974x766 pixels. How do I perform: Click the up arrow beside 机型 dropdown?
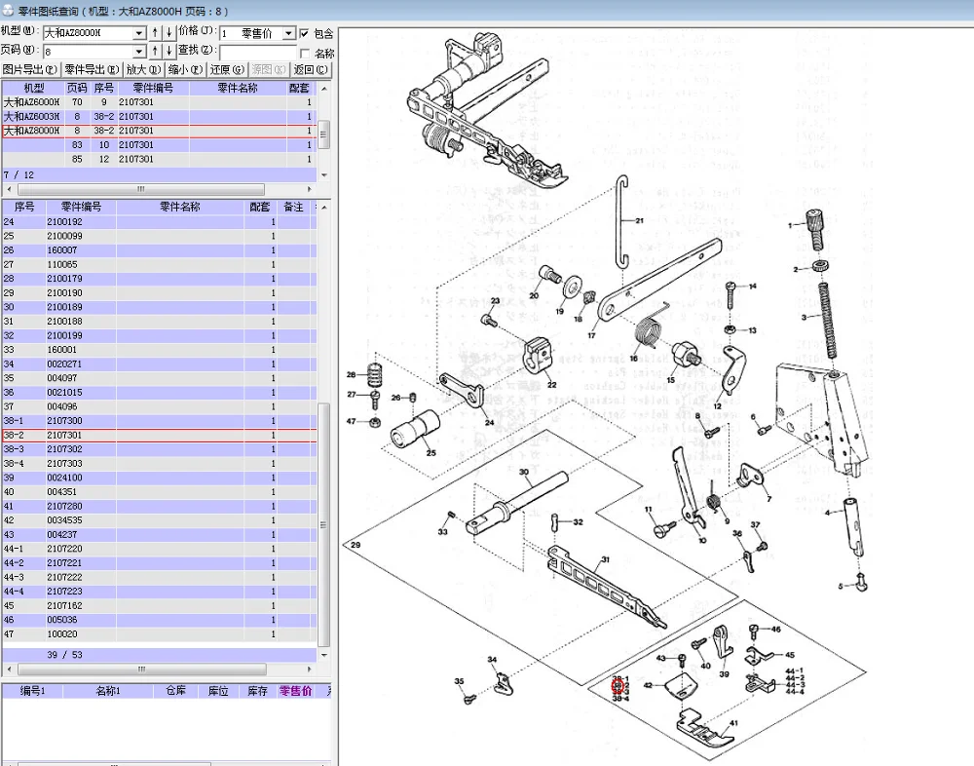[155, 33]
